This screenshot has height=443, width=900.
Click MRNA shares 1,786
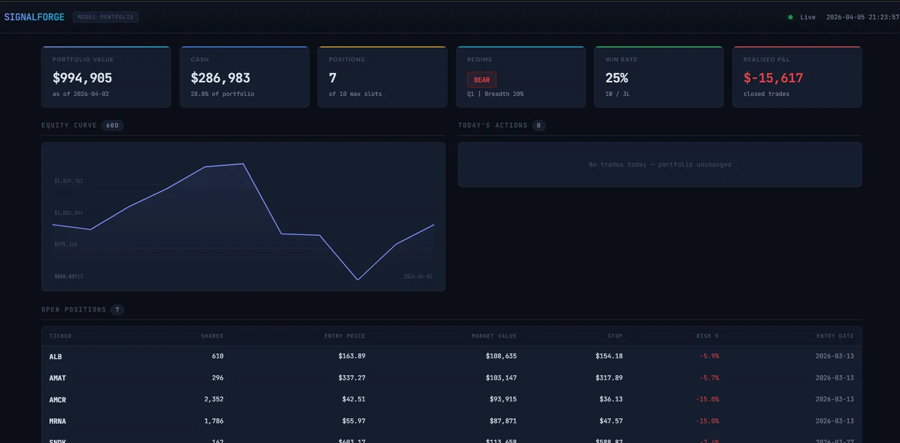click(214, 421)
